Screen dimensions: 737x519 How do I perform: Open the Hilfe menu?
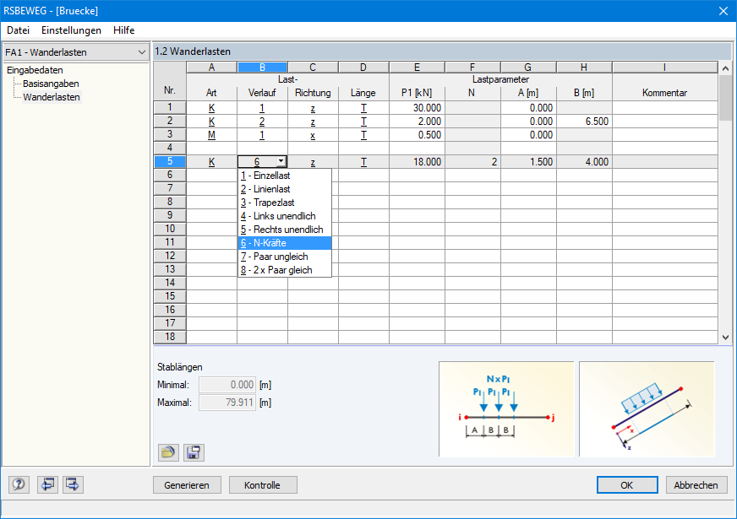pyautogui.click(x=123, y=30)
